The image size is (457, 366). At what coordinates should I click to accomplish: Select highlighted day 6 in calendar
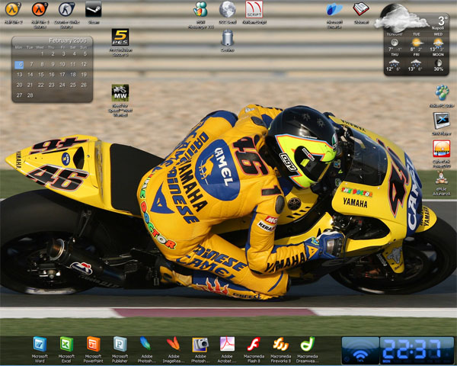[x=19, y=65]
